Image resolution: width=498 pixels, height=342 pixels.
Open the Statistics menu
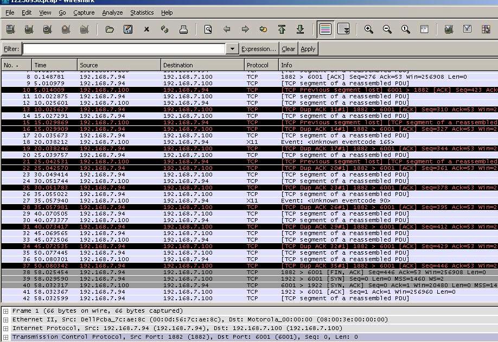(142, 12)
